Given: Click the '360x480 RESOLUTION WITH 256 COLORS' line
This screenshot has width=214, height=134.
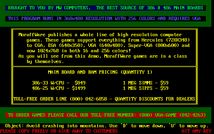Looking at the screenshot, I should [x=106, y=19].
